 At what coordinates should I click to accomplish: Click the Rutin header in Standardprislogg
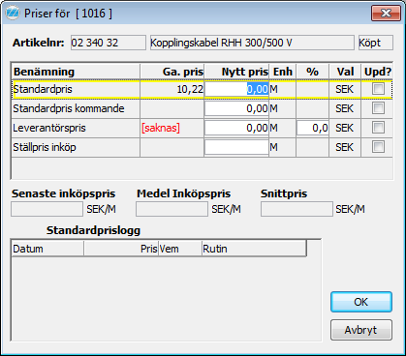[254, 249]
